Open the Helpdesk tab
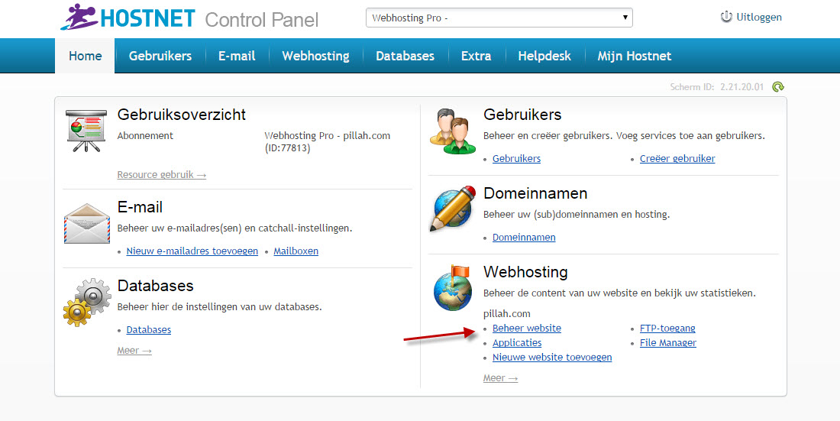 pyautogui.click(x=544, y=56)
